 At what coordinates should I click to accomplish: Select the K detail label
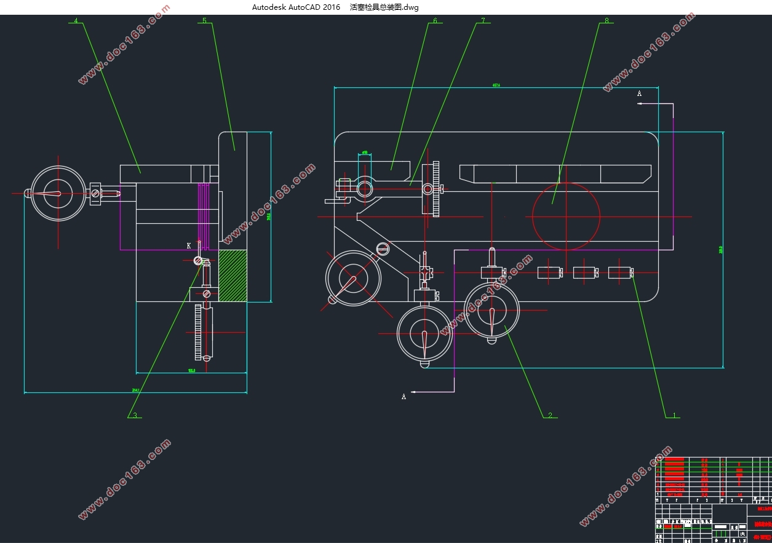[189, 245]
